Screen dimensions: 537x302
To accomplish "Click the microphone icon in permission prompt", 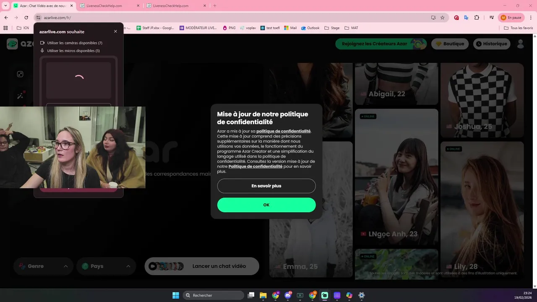I will 42,51.
